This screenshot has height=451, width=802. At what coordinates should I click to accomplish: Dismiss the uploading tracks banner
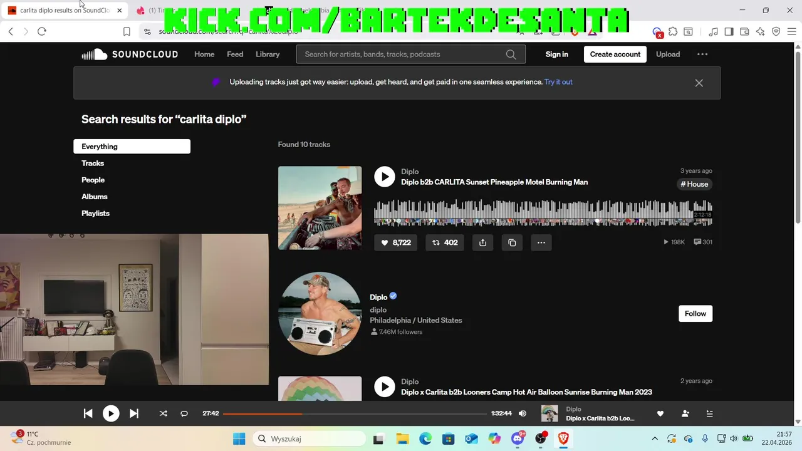pos(699,83)
